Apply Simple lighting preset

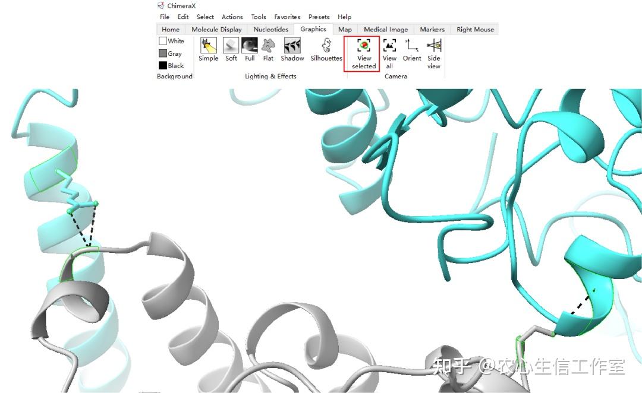pyautogui.click(x=209, y=49)
